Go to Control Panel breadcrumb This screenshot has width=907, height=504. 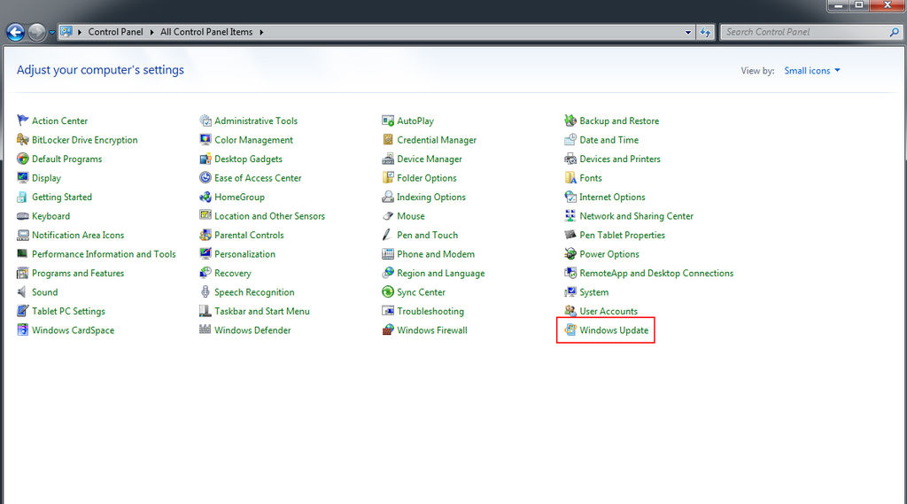point(116,32)
